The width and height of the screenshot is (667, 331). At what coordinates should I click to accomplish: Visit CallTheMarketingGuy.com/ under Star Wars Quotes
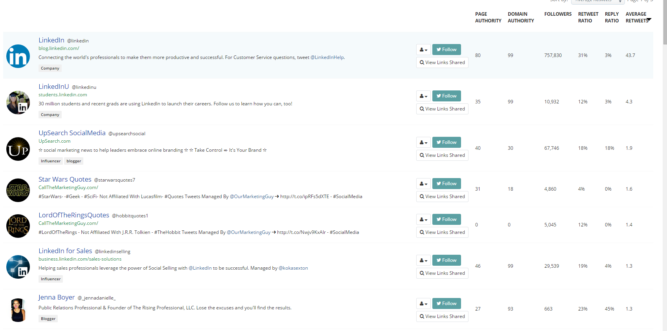tap(68, 188)
